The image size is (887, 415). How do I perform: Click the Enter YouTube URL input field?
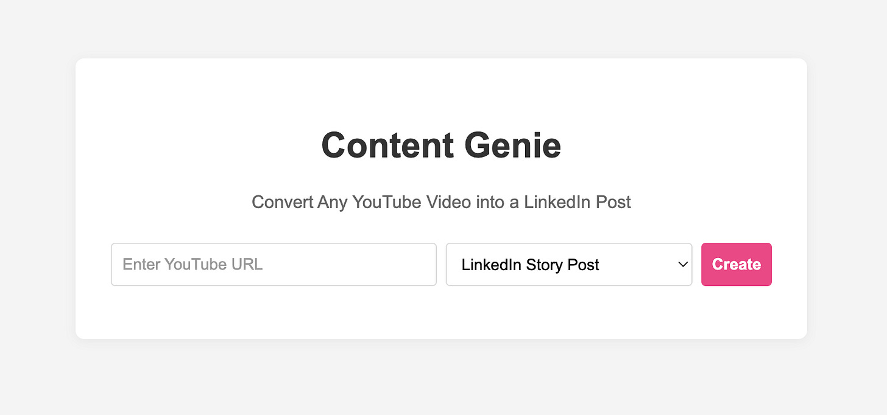(x=274, y=264)
